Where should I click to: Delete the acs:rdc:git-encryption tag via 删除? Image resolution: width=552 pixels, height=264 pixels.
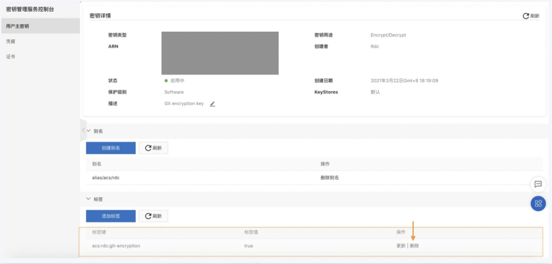[x=414, y=246]
